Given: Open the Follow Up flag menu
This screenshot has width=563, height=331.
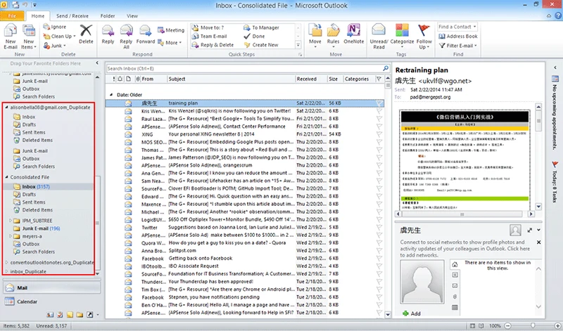Looking at the screenshot, I should click(424, 37).
